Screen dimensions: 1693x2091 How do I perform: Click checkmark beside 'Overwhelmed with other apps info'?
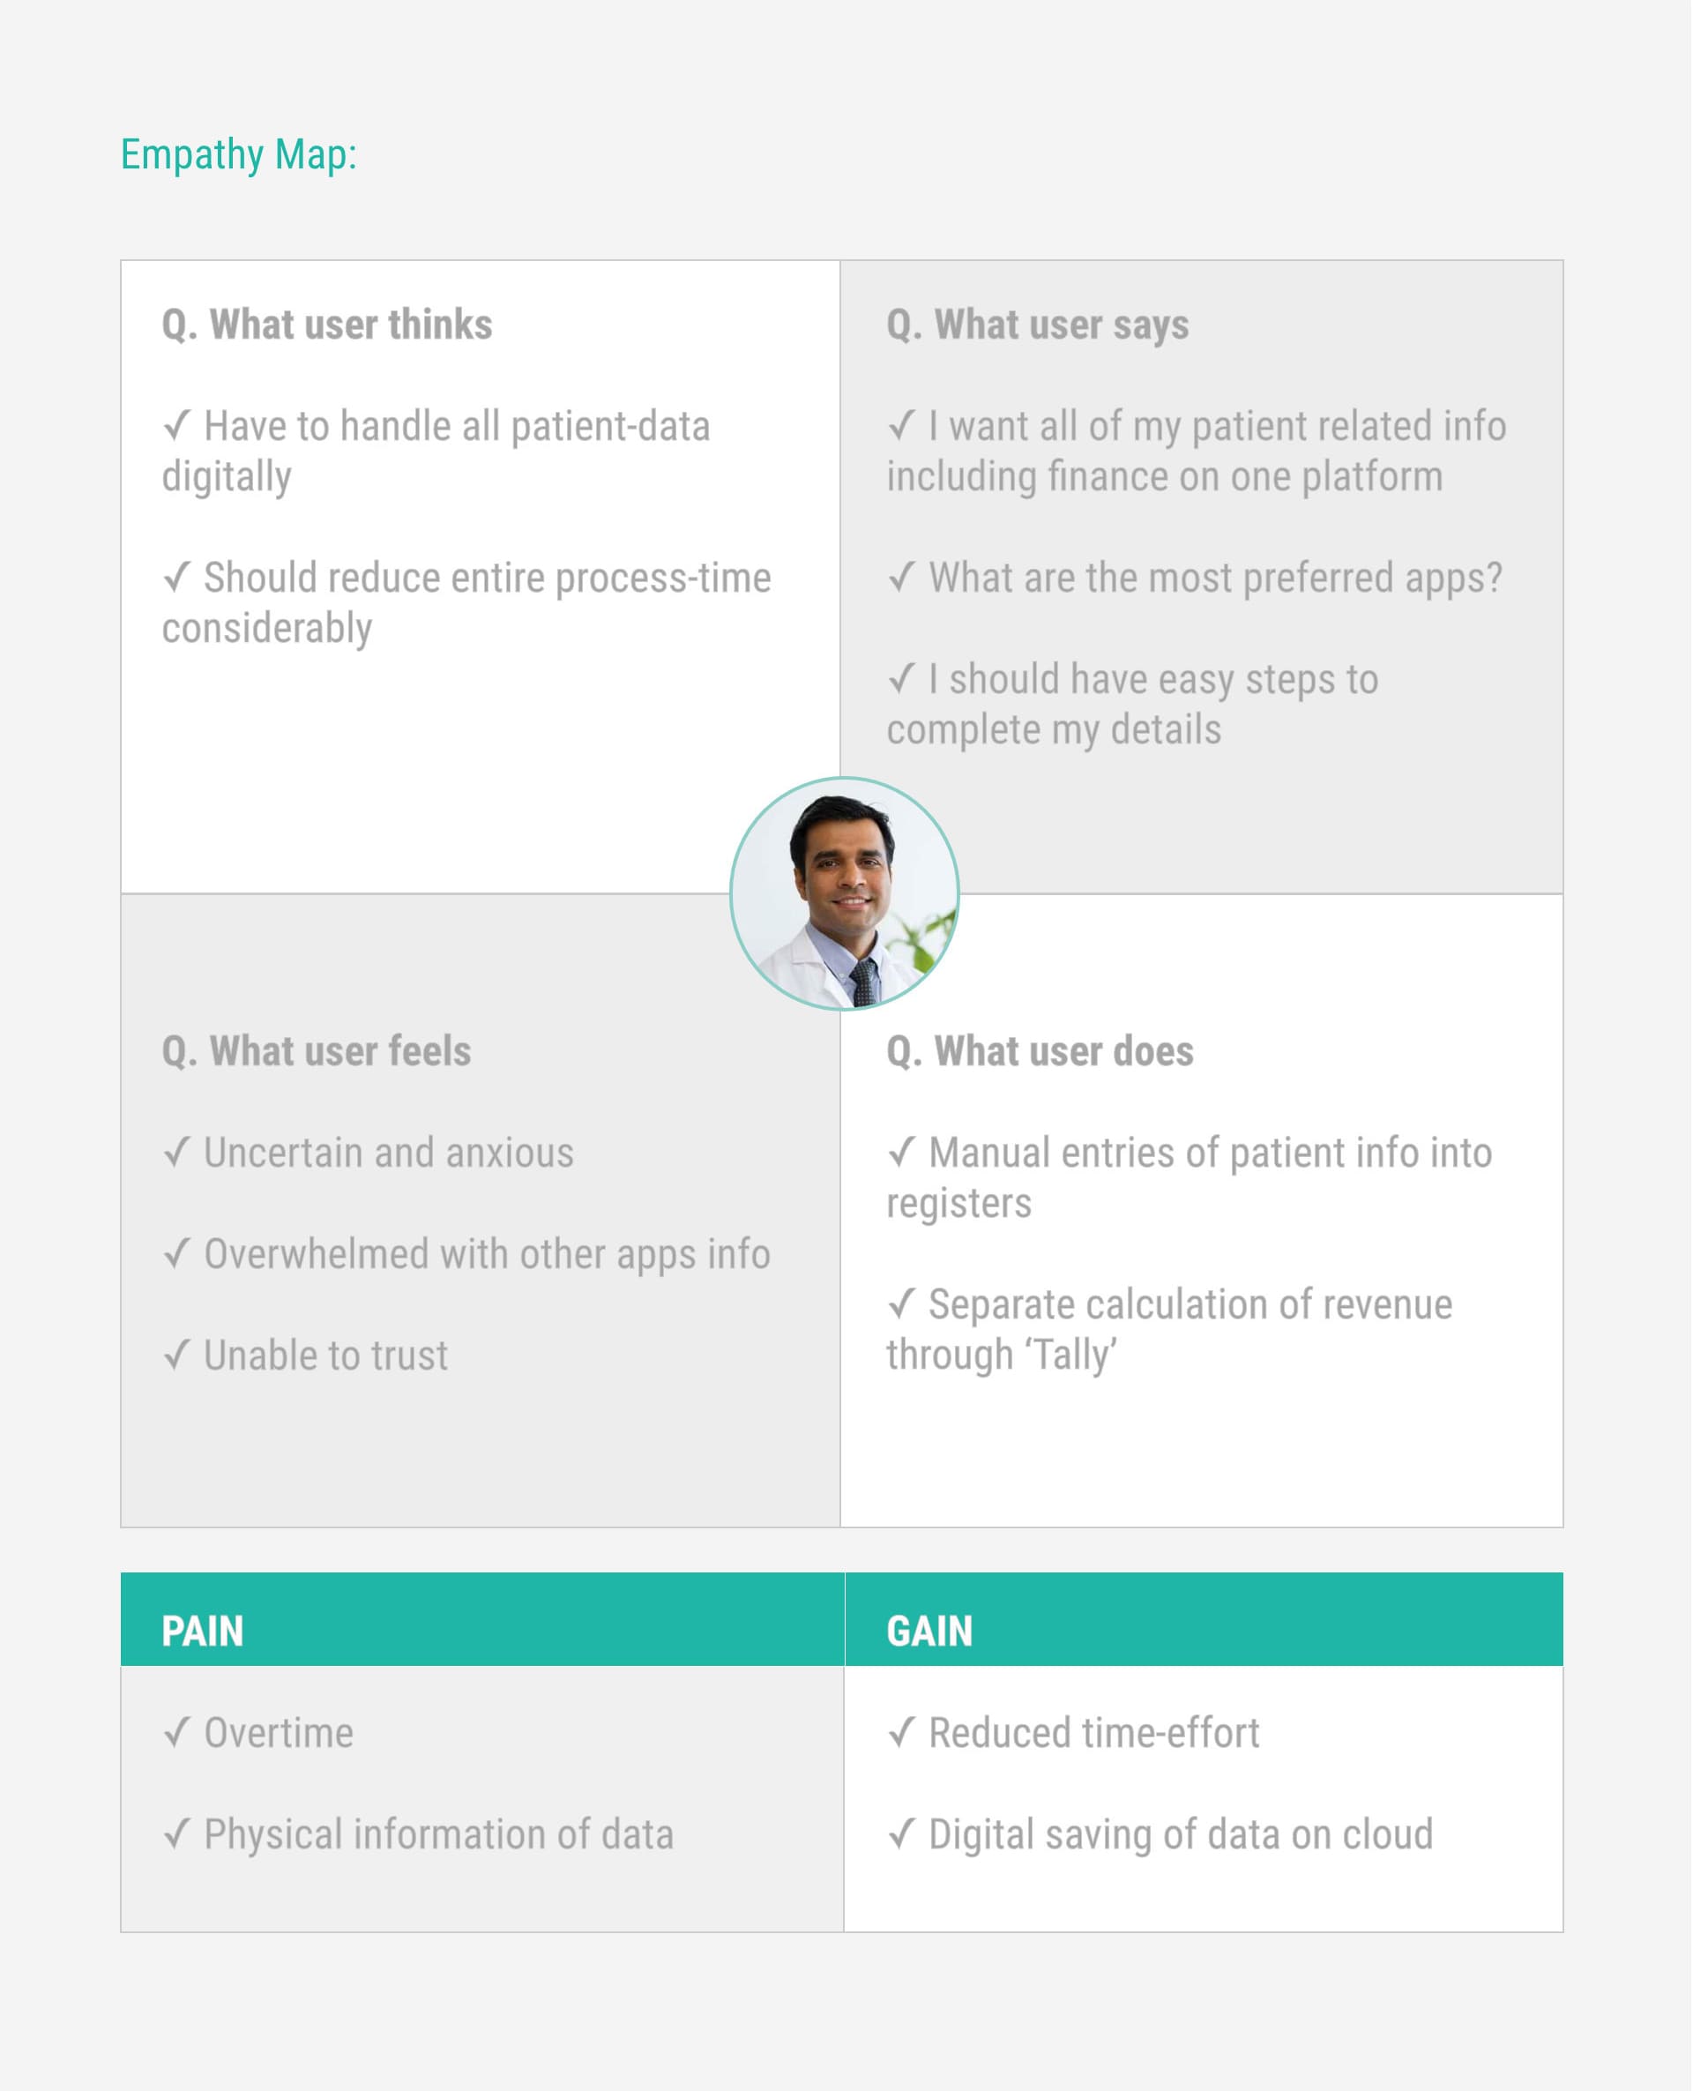pyautogui.click(x=176, y=1253)
